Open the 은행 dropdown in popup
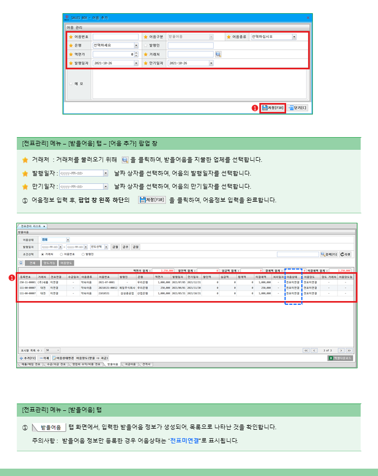 coord(136,46)
